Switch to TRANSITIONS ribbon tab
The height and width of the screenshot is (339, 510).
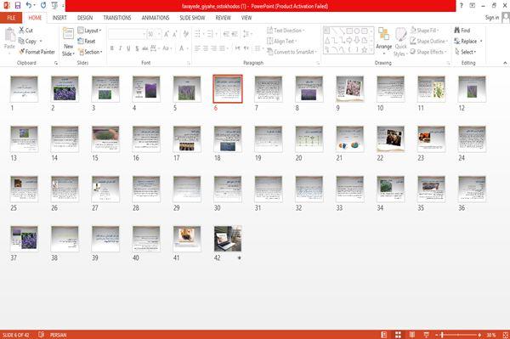[117, 18]
